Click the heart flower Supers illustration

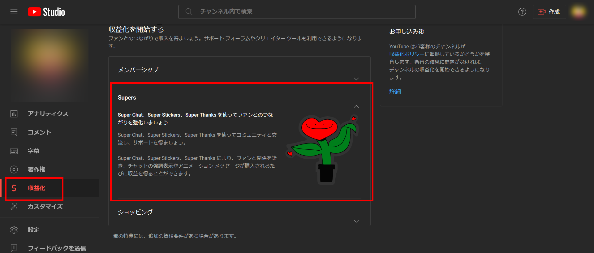point(322,150)
